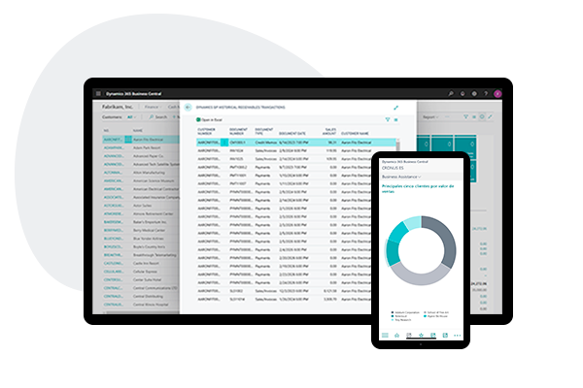Open row options on highlighted Credit Memos row

[x=224, y=143]
